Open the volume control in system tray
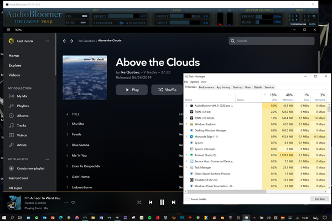332x221 pixels. pyautogui.click(x=268, y=218)
